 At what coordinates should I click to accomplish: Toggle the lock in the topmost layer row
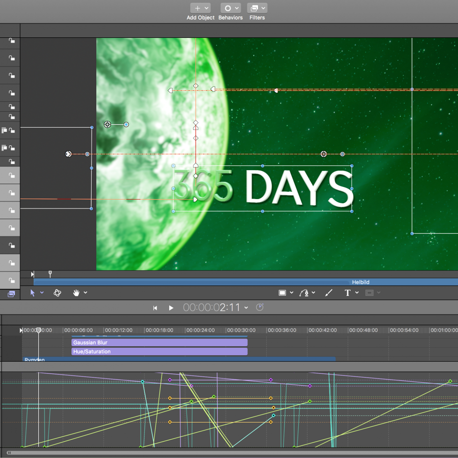click(11, 41)
